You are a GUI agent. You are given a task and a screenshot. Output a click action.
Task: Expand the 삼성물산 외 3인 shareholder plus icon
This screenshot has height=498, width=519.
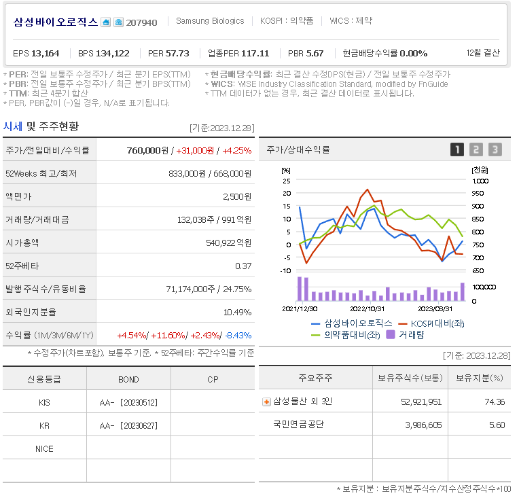[x=266, y=402]
